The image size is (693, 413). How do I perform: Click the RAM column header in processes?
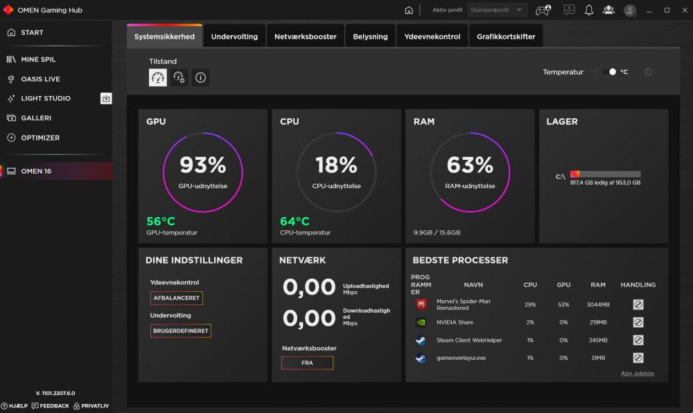598,285
